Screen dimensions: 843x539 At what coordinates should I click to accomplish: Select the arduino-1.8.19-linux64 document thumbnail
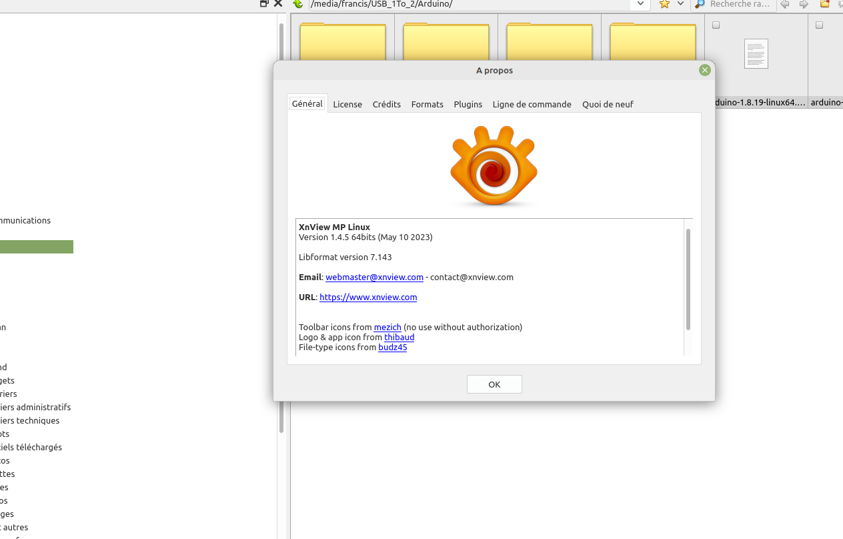tap(756, 53)
